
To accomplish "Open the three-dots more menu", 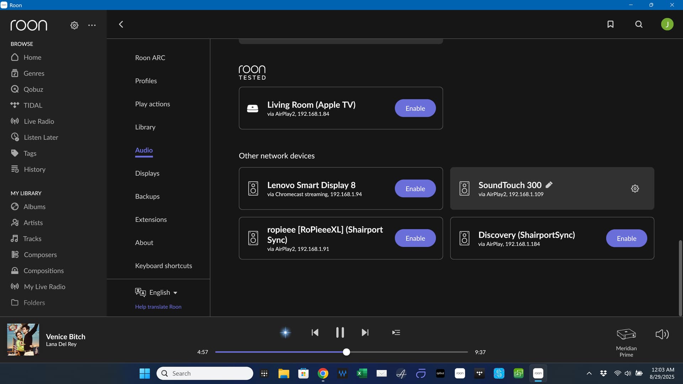I will point(92,25).
